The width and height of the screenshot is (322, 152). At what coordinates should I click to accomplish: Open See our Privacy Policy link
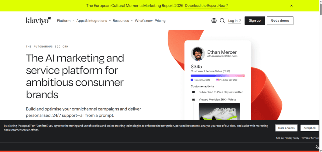287,138
